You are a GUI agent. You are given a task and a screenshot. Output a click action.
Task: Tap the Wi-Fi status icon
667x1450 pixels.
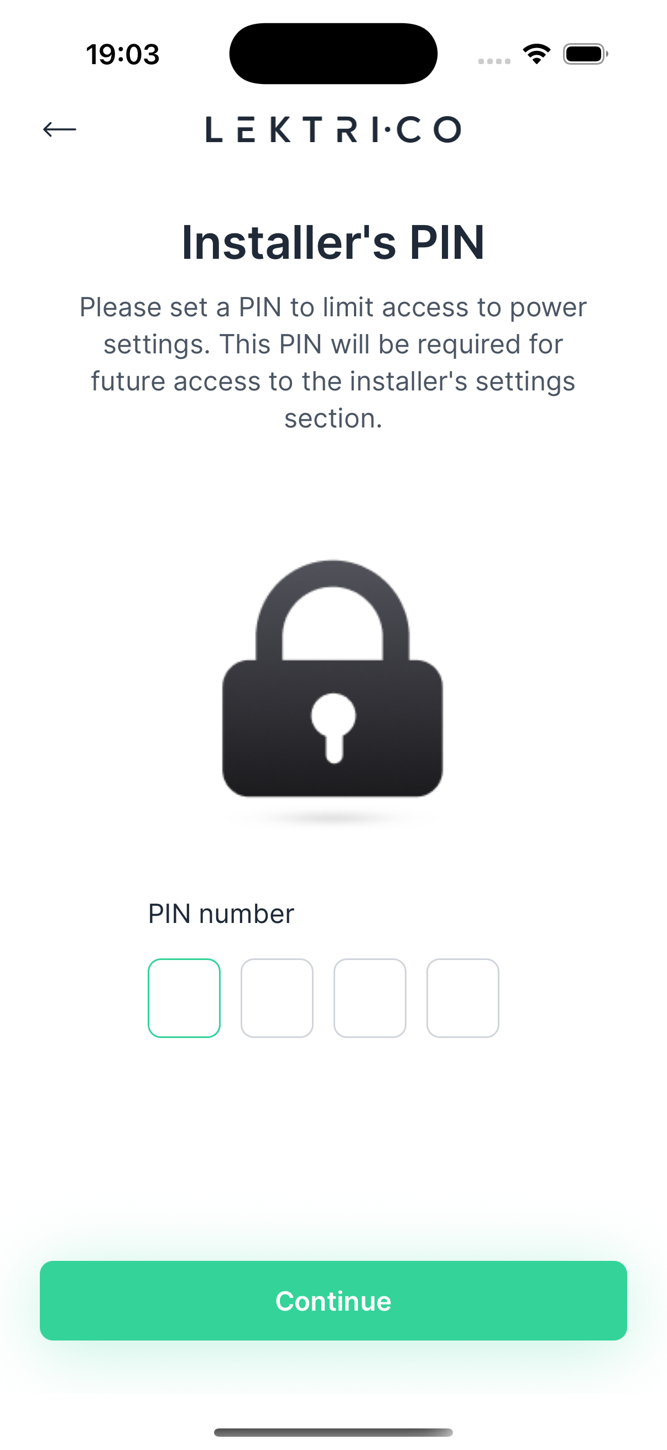(x=536, y=54)
